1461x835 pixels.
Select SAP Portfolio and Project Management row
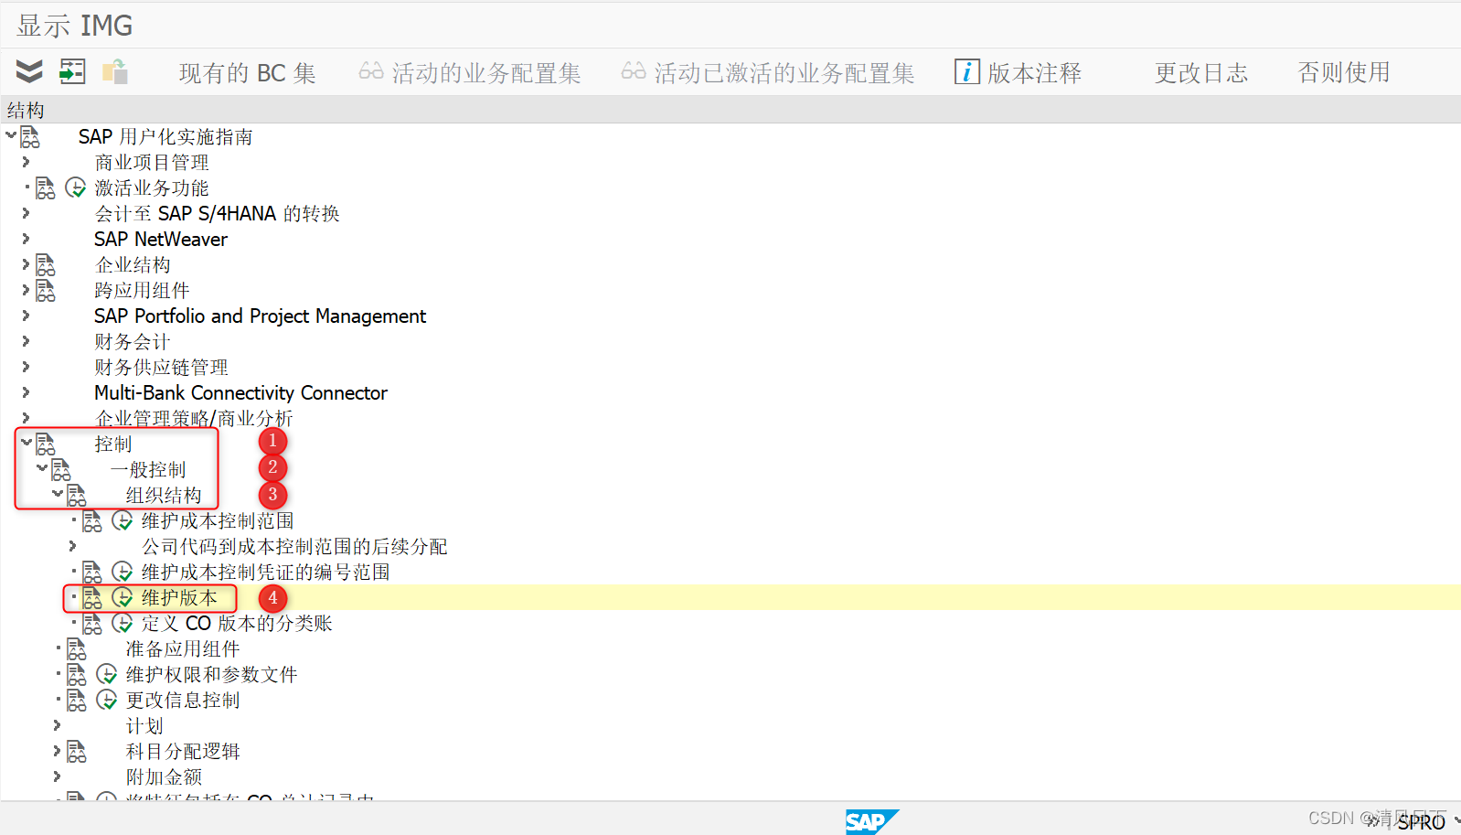(260, 316)
